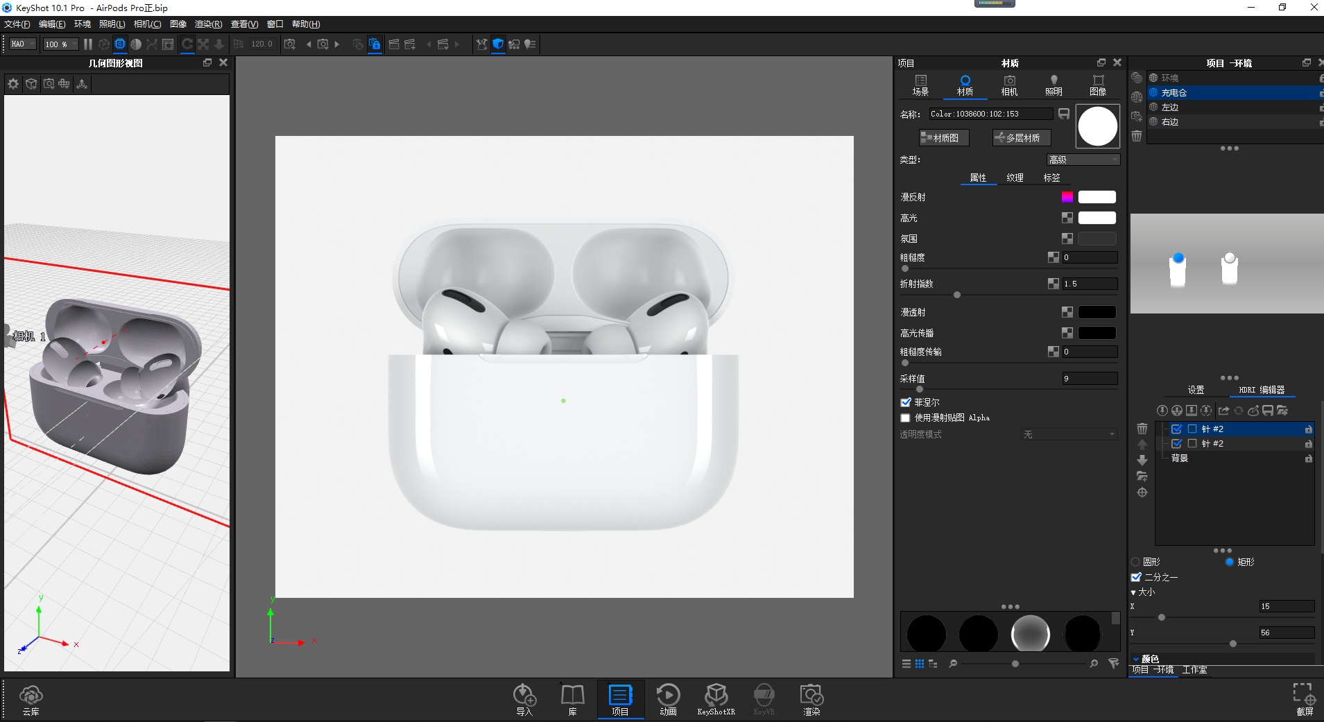Toggle the lock on 背景 layer
The width and height of the screenshot is (1324, 722).
coord(1308,458)
